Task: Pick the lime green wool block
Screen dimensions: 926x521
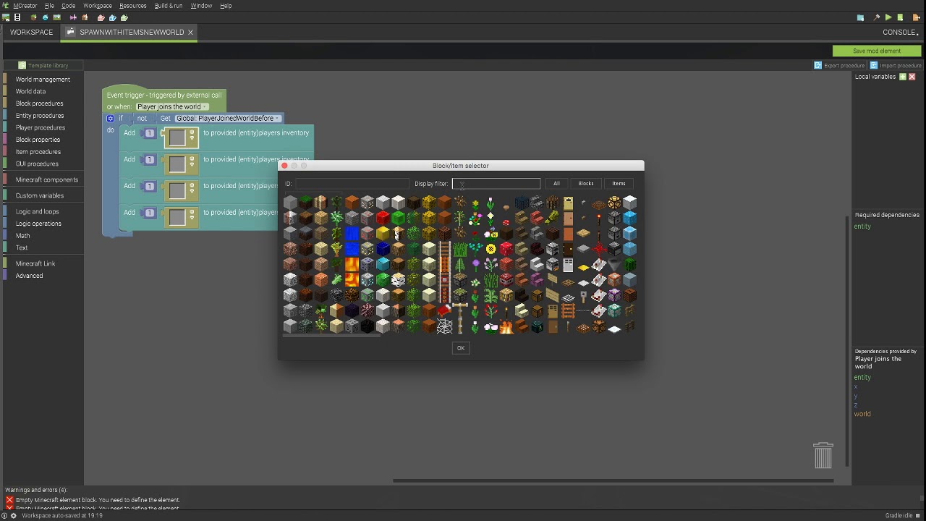Action: click(398, 218)
